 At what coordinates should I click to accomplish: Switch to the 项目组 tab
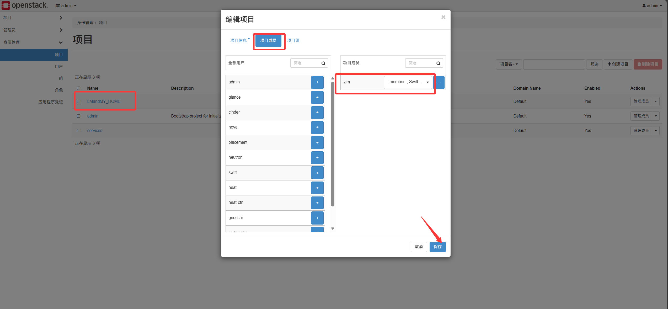coord(293,40)
